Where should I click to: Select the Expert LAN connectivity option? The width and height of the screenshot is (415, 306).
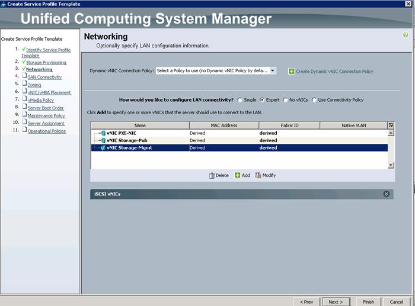(x=262, y=100)
